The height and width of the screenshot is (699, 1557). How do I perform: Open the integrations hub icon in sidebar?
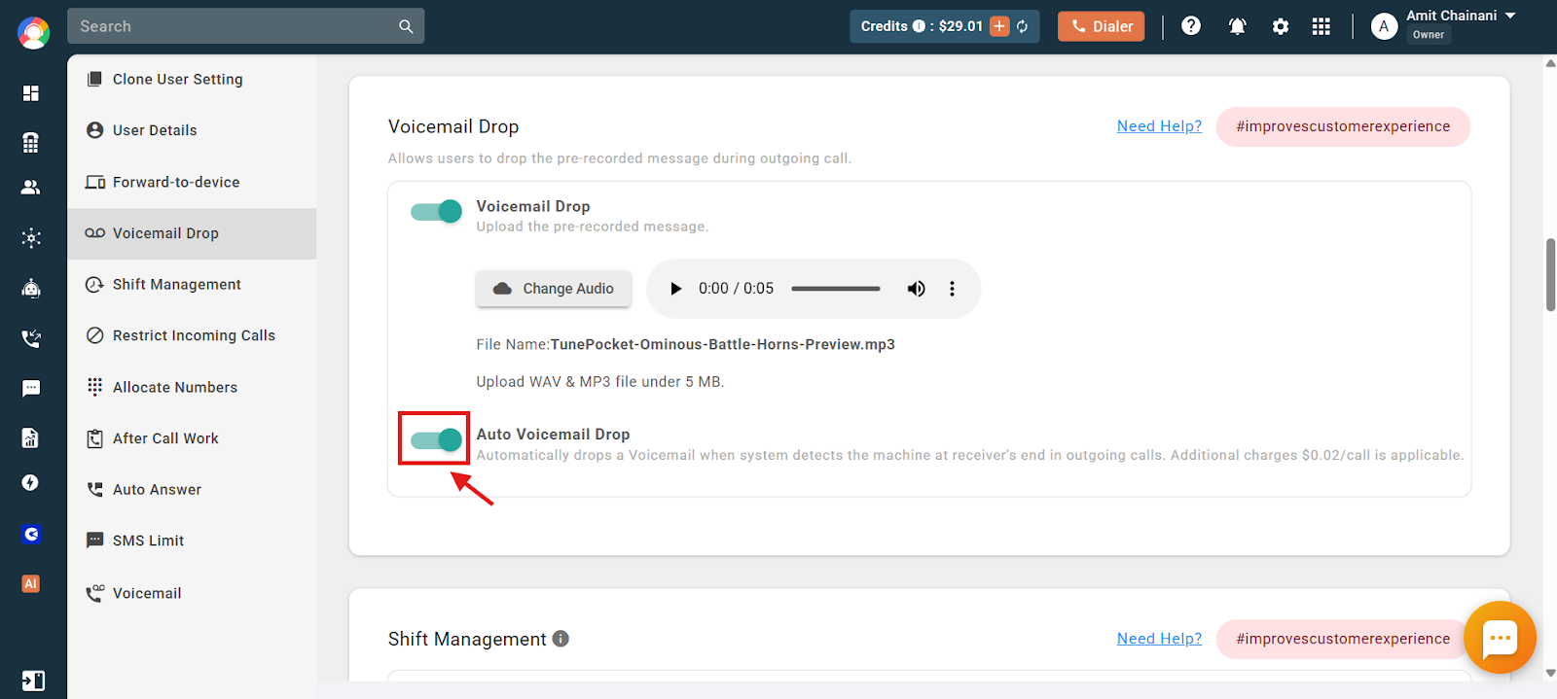(31, 238)
